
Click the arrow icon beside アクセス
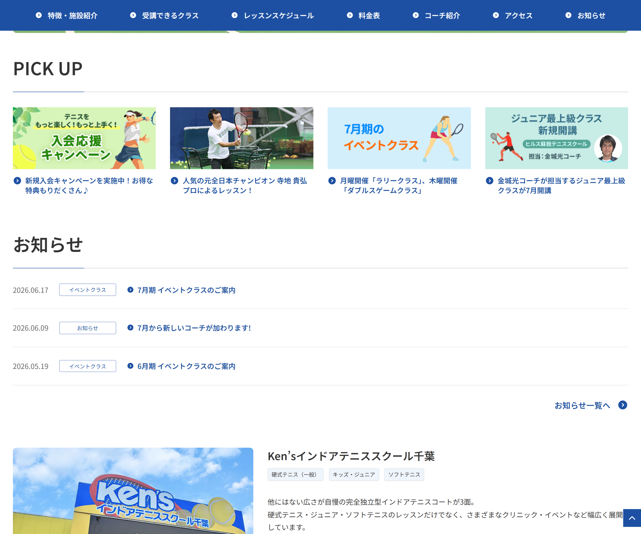point(496,15)
